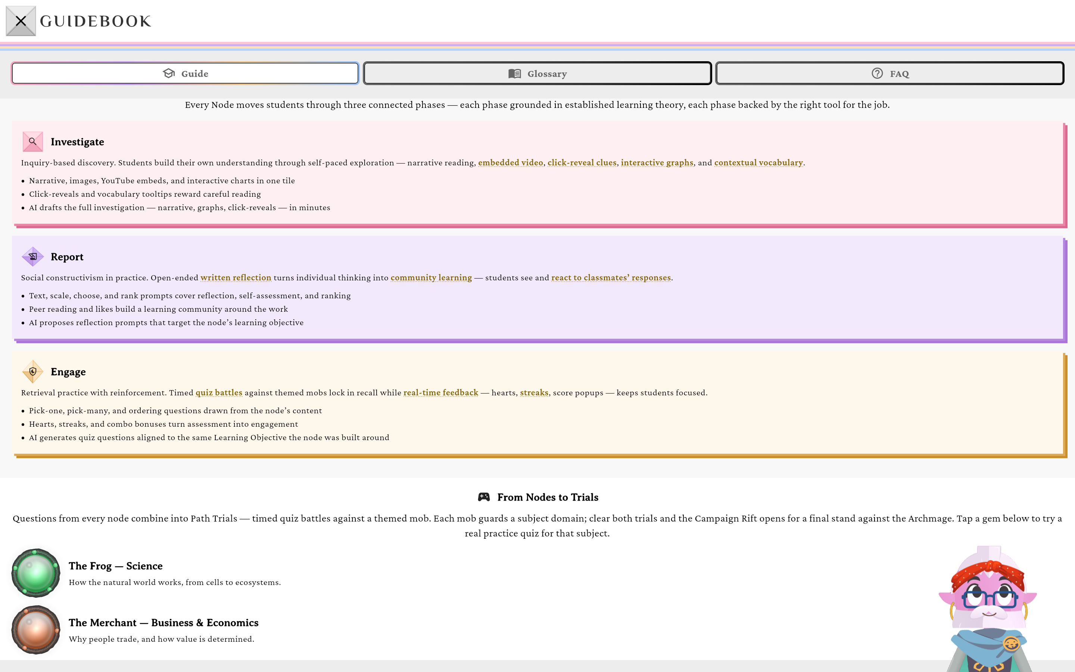The height and width of the screenshot is (672, 1075).
Task: Open the 'quiz battles' link
Action: point(219,393)
